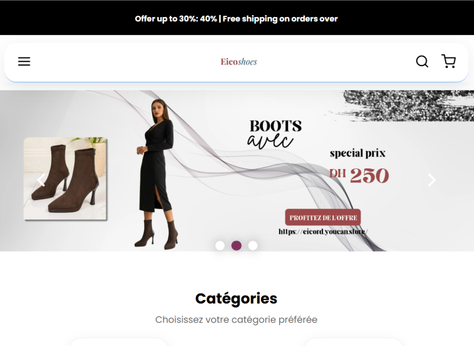Select the first carousel dot

coord(220,246)
